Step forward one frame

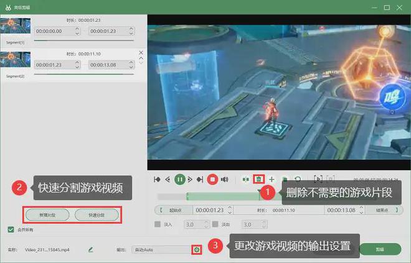pos(191,179)
